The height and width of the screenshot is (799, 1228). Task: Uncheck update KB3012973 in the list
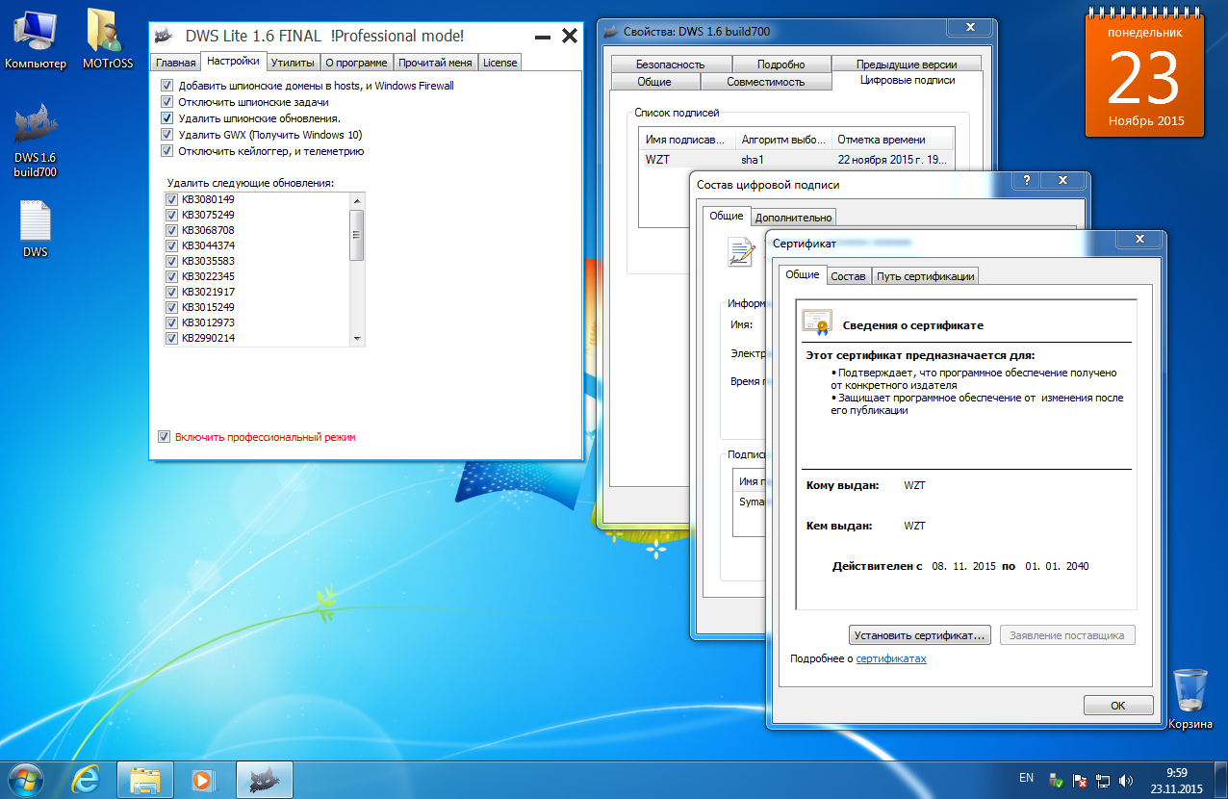[x=172, y=322]
